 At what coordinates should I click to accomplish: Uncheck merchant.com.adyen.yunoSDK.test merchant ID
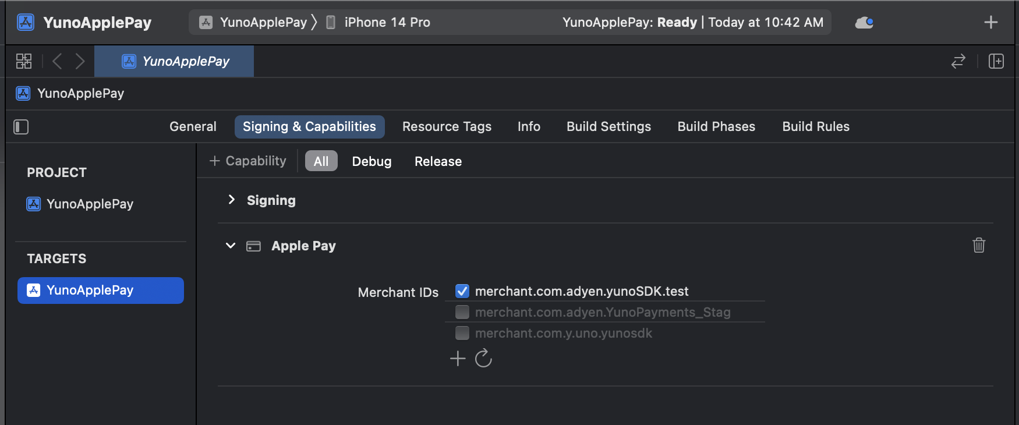pyautogui.click(x=462, y=291)
